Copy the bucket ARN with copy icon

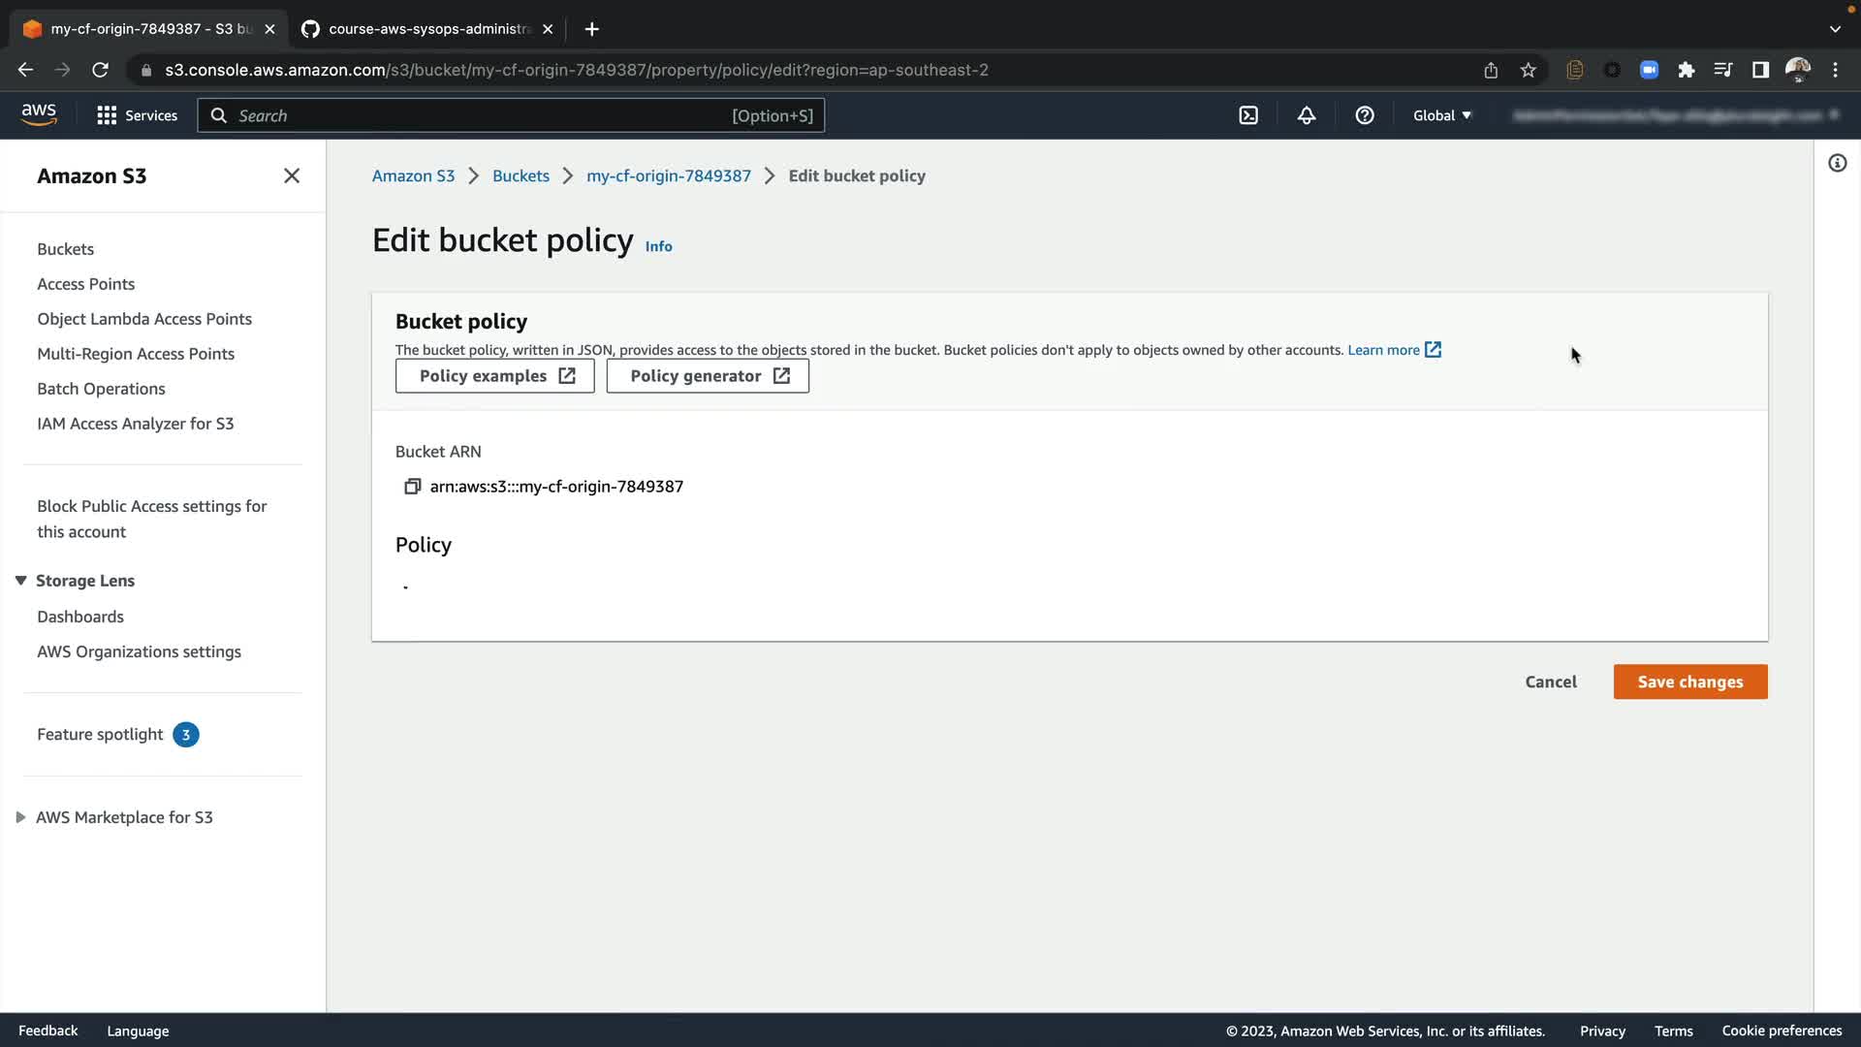[412, 486]
